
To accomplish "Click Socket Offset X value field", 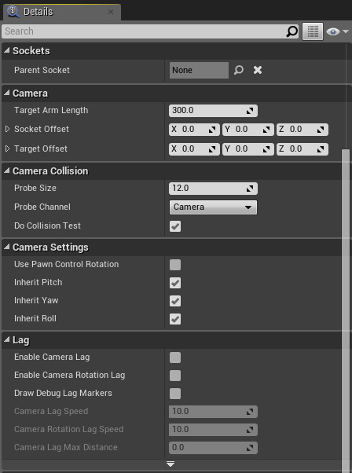I will 194,130.
